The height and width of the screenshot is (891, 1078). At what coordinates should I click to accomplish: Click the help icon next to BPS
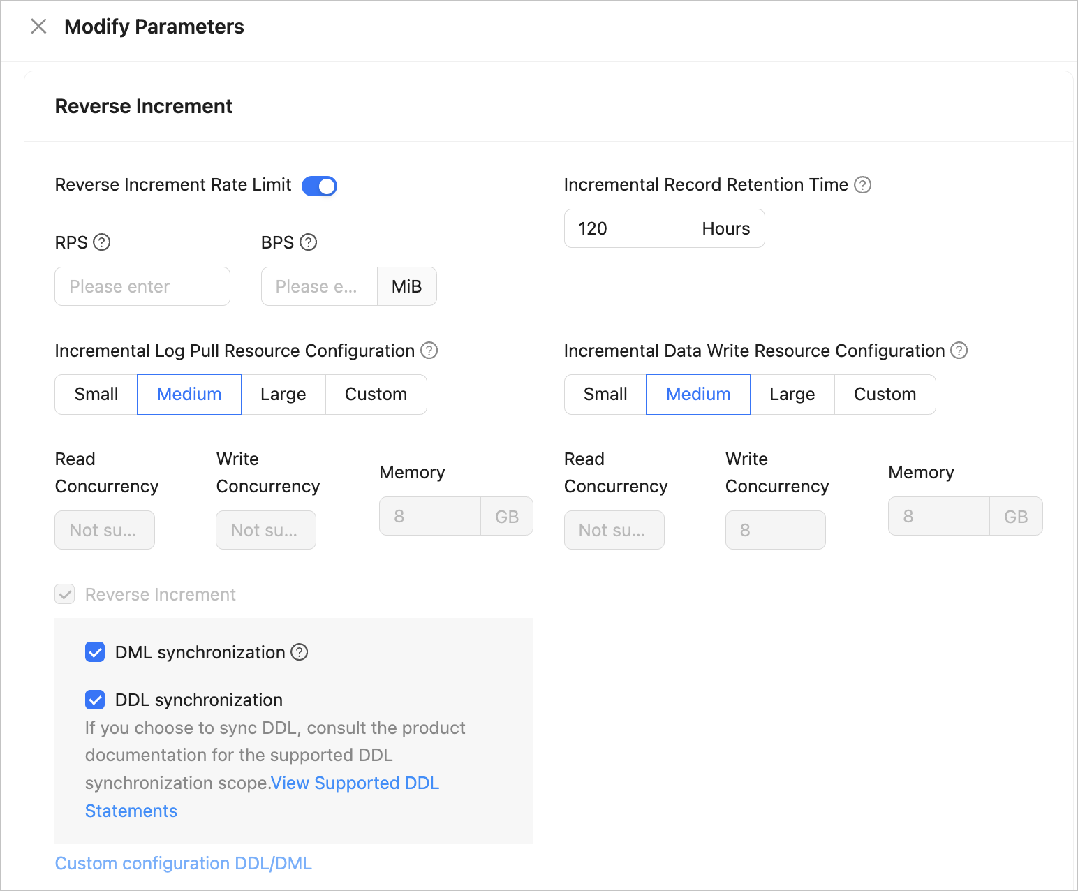[308, 242]
